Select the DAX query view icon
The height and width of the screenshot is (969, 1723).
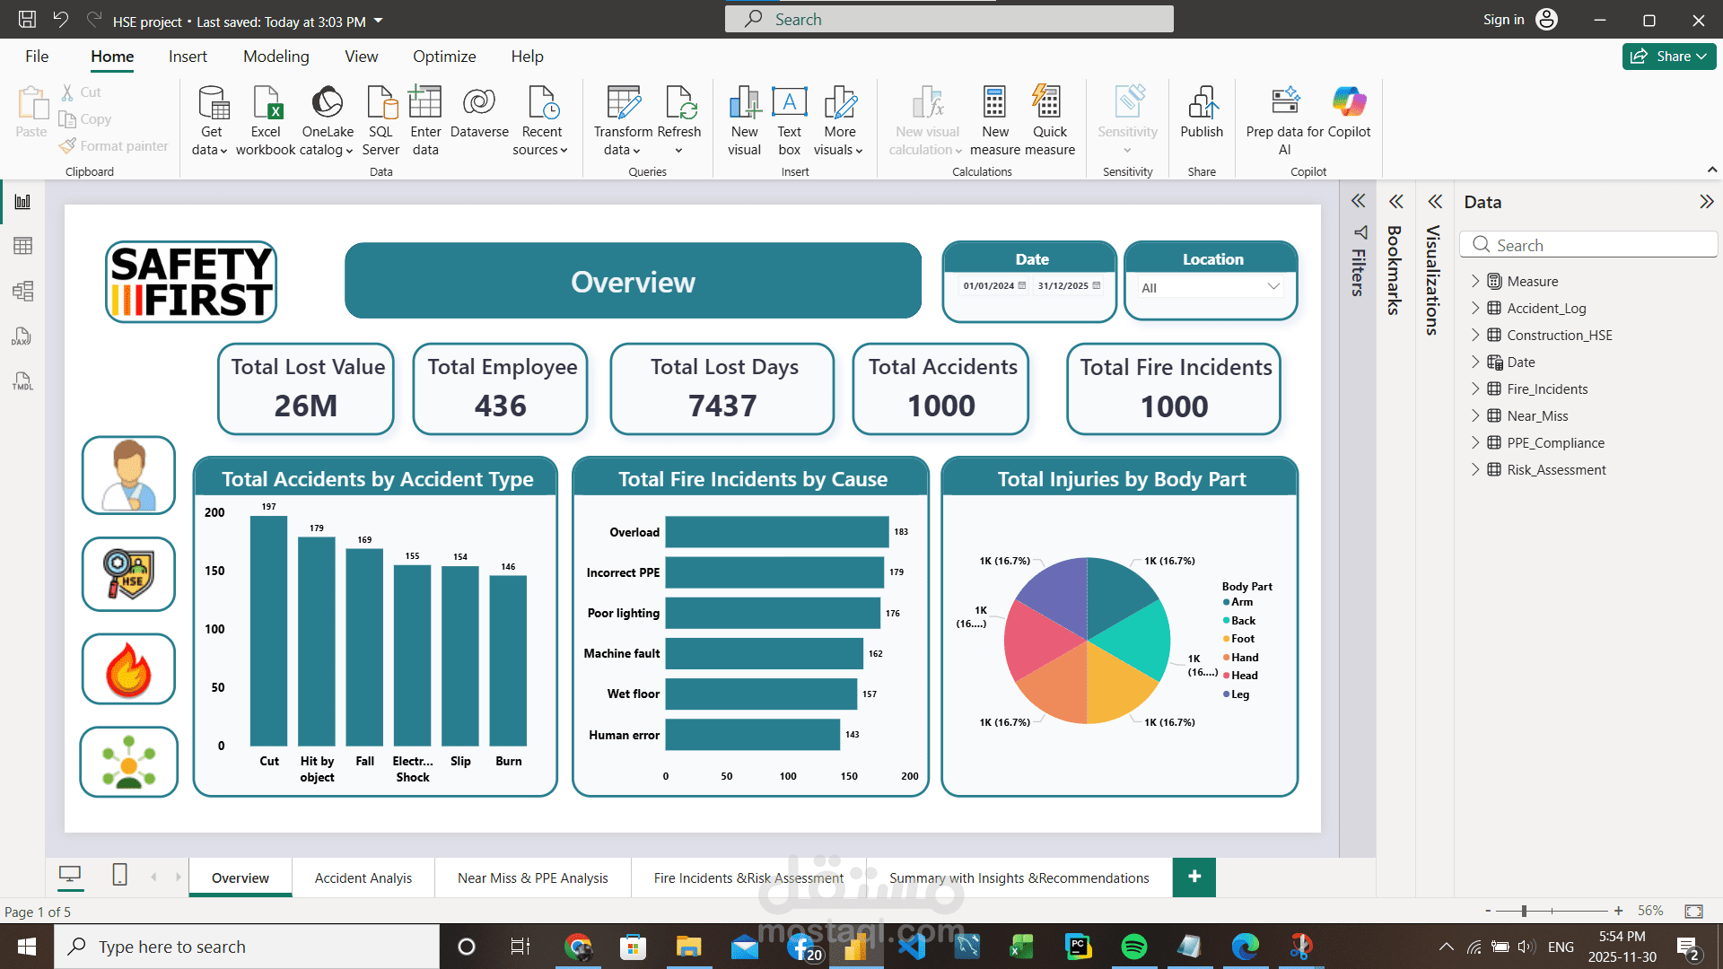[x=22, y=336]
